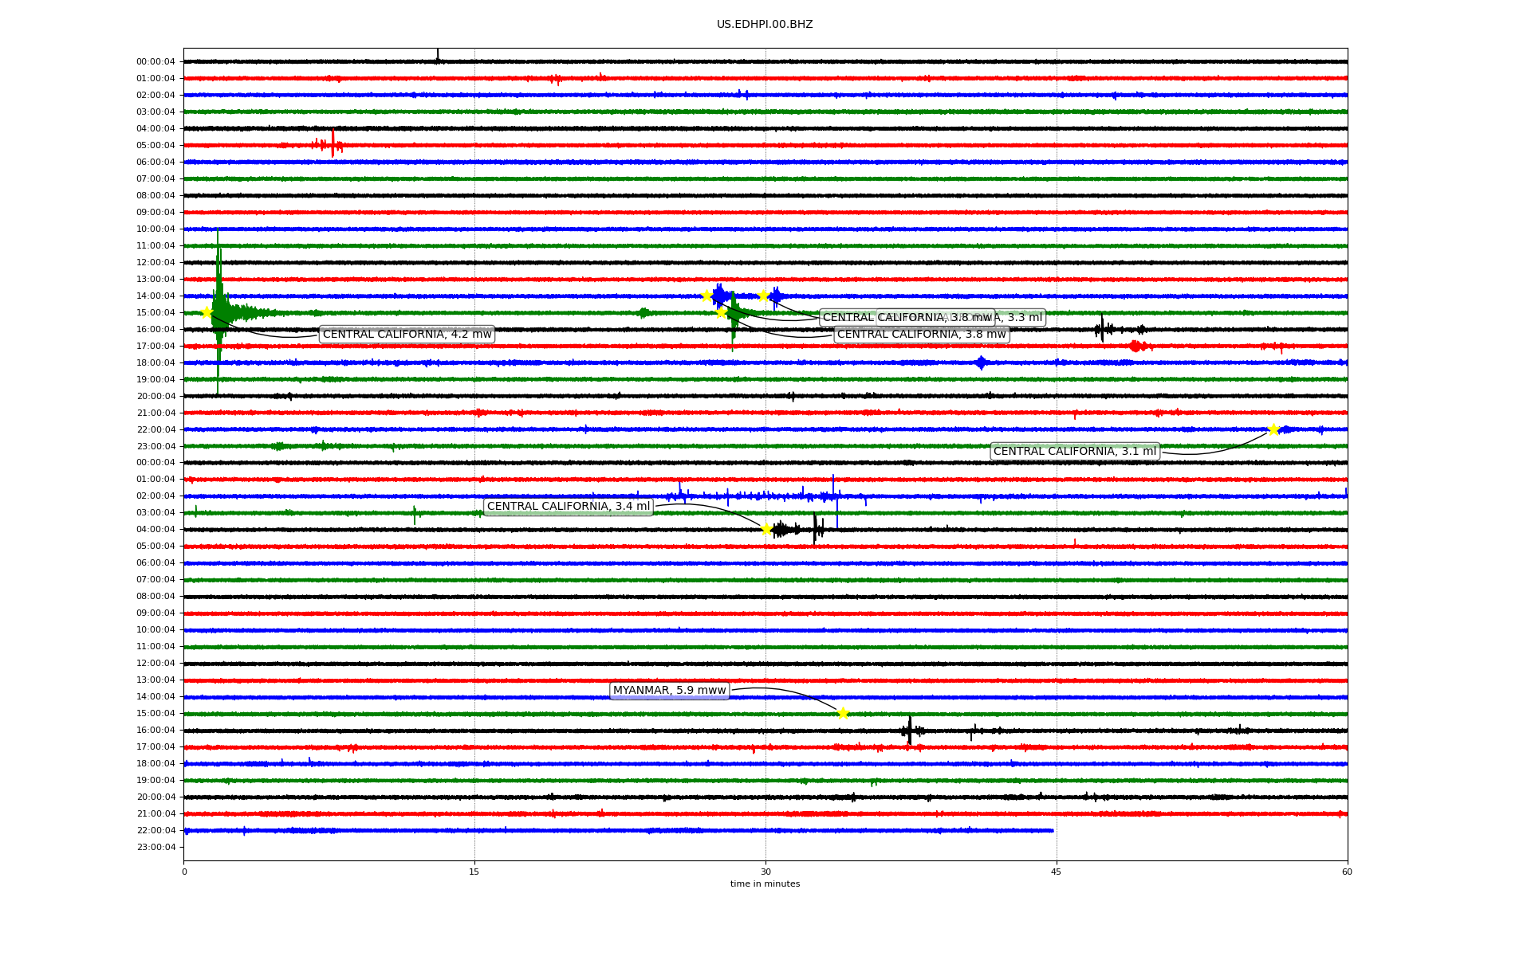1531x956 pixels.
Task: Click the leftmost star on the 14:00:04 blue trace
Action: click(x=706, y=296)
